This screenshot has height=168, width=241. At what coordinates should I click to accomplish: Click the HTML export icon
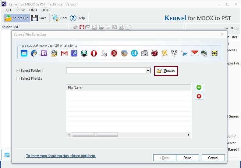click(121, 27)
